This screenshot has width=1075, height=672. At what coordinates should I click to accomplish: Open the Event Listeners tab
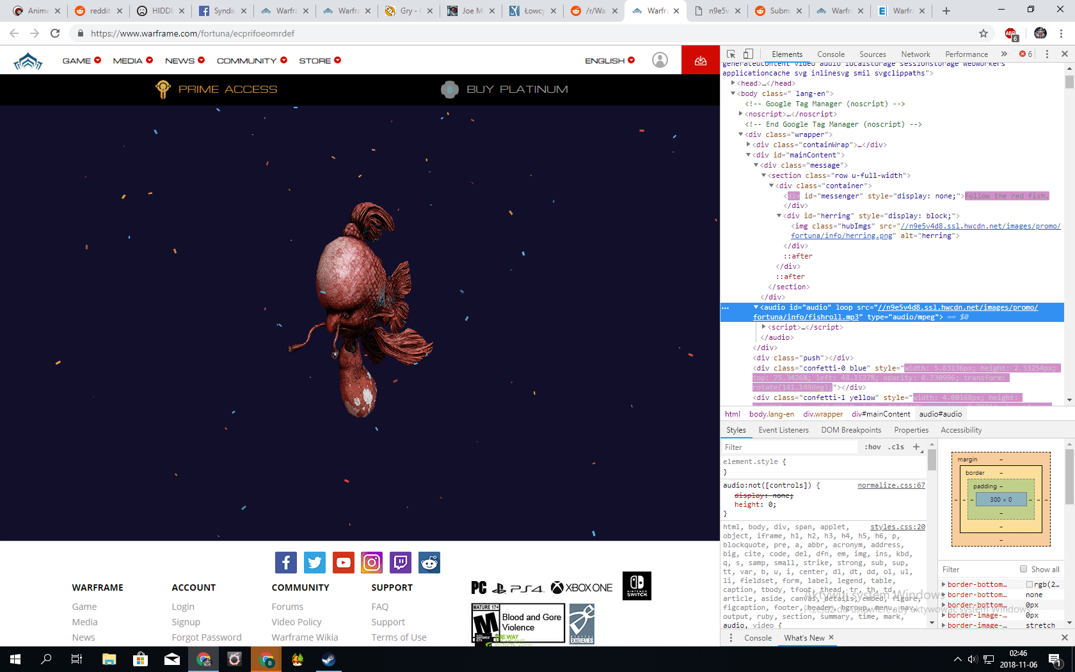[783, 430]
